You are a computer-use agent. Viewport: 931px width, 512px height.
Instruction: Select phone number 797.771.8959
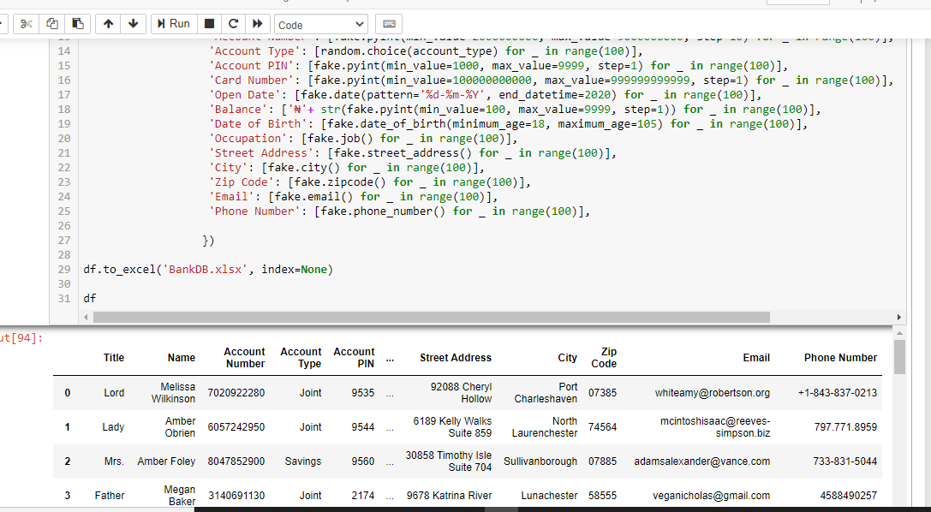click(x=845, y=427)
